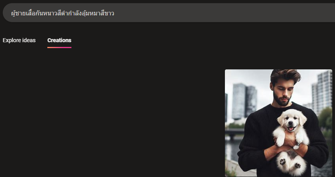Click the bridge over the river in image
Screen dimensions: 335x177
(235, 132)
